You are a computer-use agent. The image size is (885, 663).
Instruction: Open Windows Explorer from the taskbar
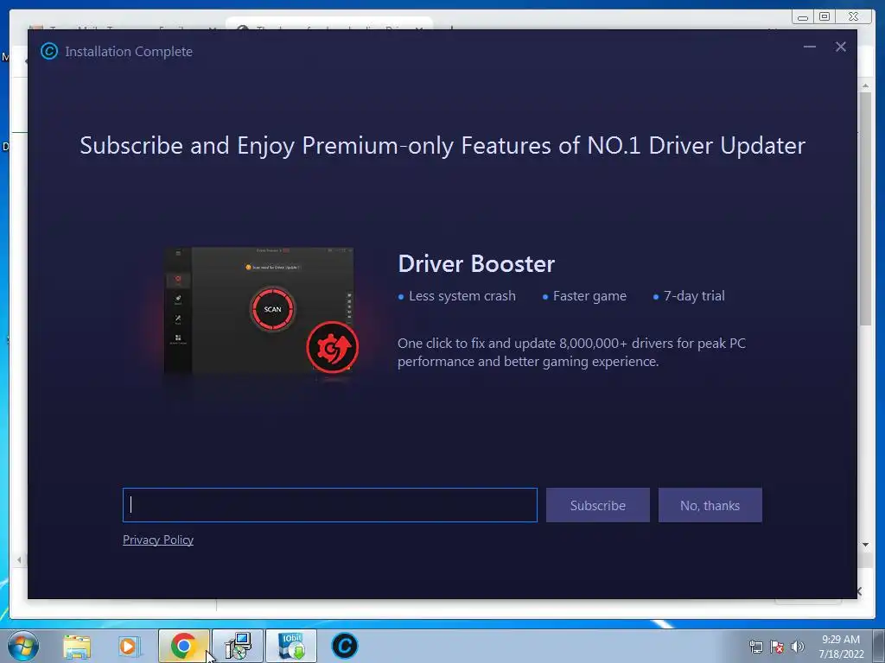77,647
